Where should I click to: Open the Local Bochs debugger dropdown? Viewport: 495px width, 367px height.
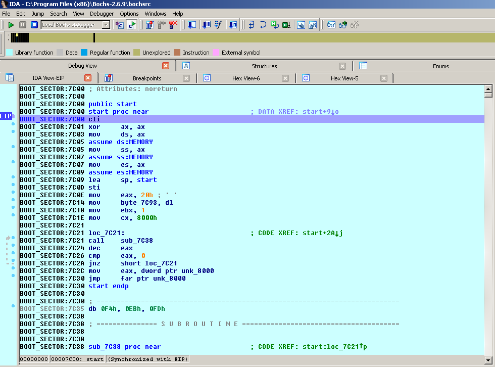(106, 25)
